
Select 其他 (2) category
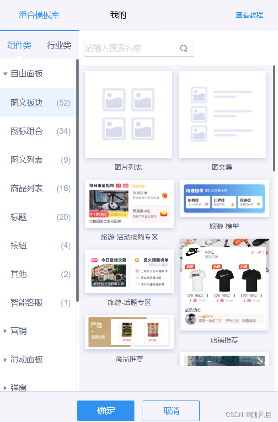pos(38,274)
